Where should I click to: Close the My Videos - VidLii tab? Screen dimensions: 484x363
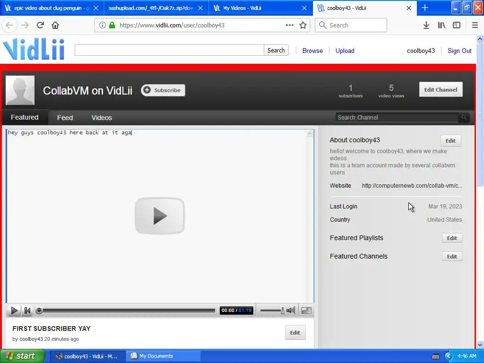tap(304, 8)
